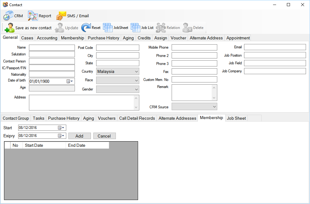Click the Post Code field
The image size is (310, 204).
click(118, 48)
